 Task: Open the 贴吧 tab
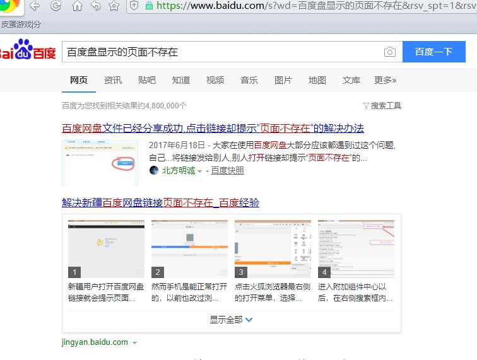coord(147,80)
